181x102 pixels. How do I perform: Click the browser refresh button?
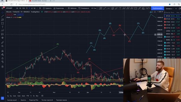[11, 4]
